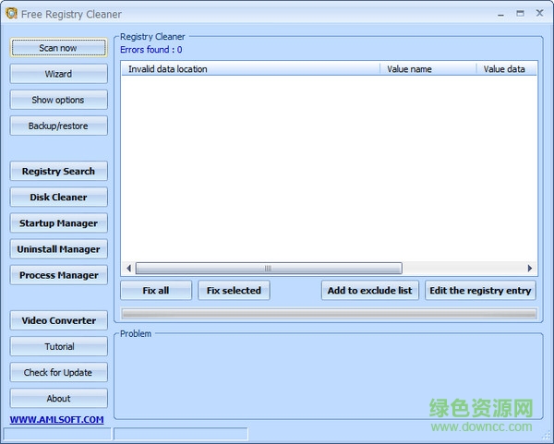This screenshot has height=444, width=554.
Task: Check for Update
Action: (x=58, y=372)
